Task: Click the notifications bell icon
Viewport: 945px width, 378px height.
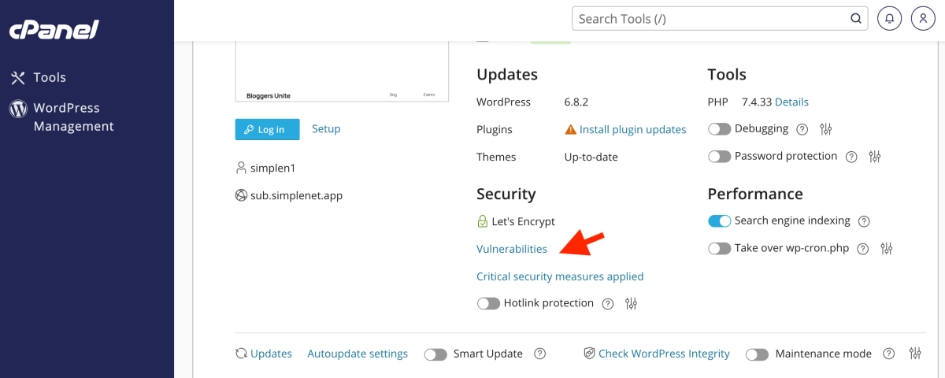Action: tap(891, 18)
